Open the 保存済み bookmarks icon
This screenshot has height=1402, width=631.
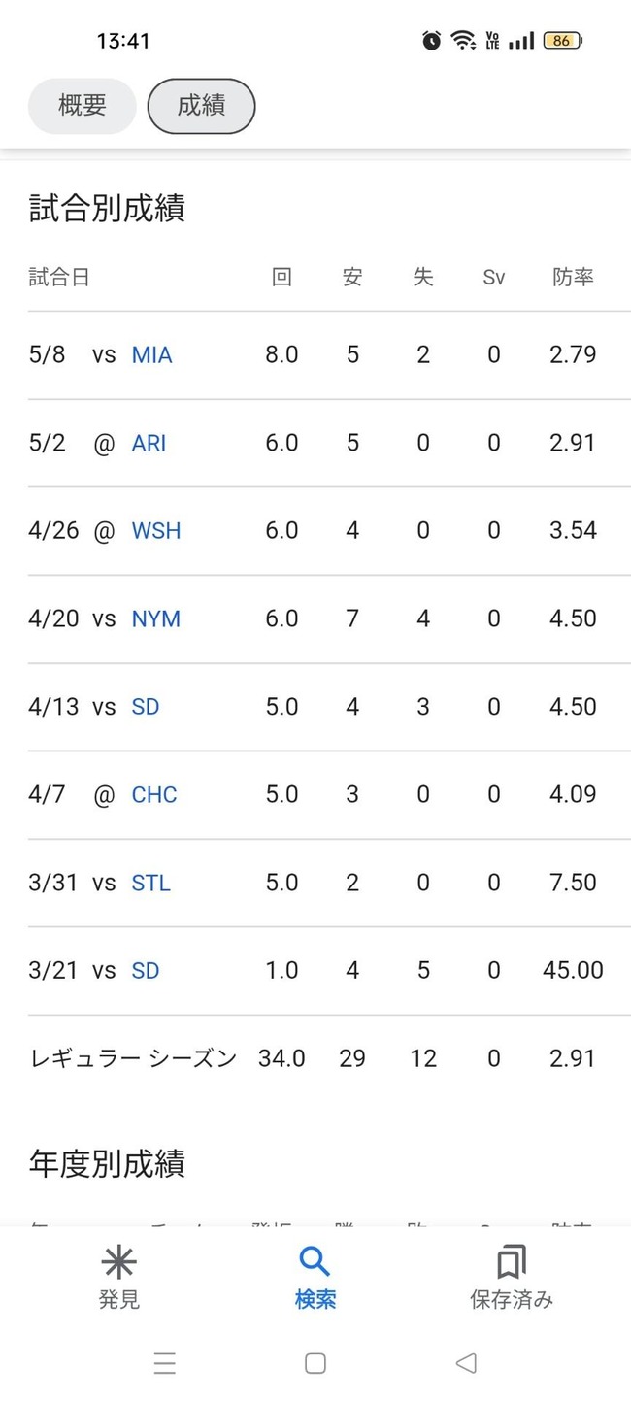pyautogui.click(x=511, y=1262)
